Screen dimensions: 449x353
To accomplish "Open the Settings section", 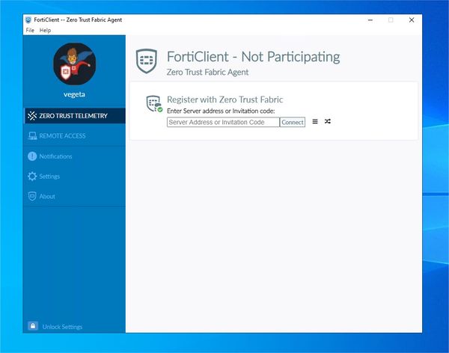I will [75, 176].
